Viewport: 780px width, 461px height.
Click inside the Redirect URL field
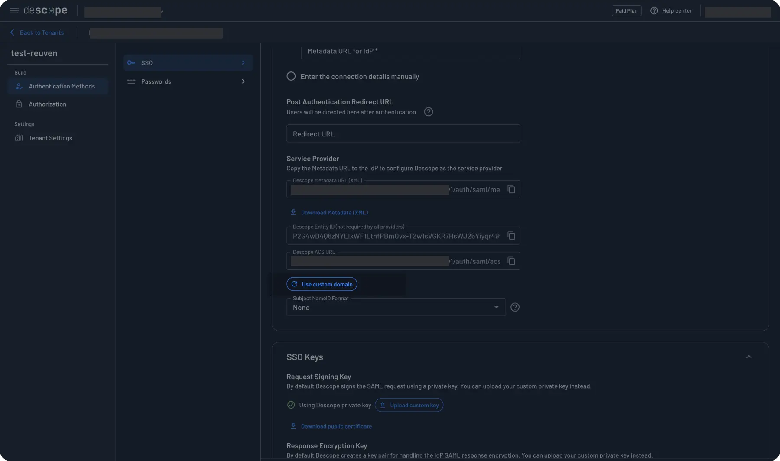[403, 133]
